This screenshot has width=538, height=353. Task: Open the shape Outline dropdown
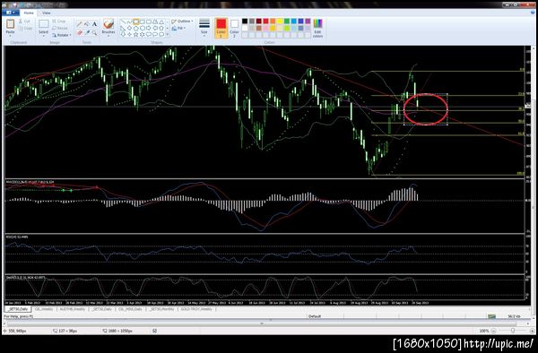click(182, 22)
